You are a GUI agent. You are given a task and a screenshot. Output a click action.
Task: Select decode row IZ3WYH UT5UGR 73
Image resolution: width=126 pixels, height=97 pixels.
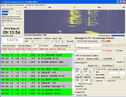[x=37, y=86]
